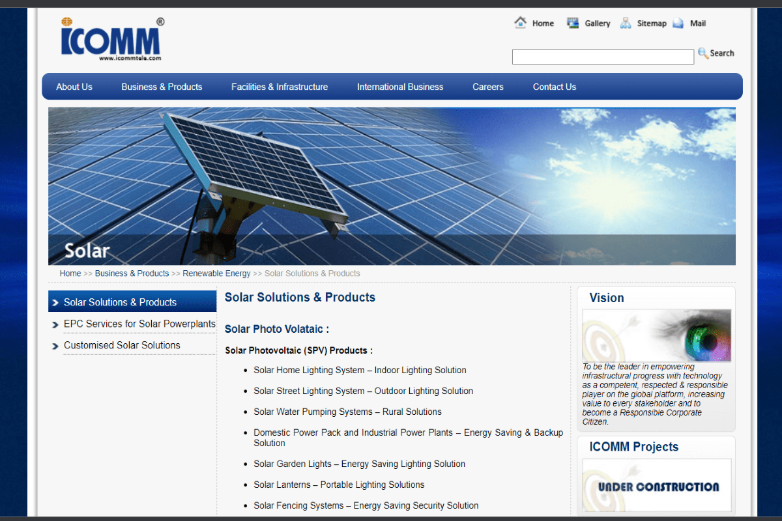
Task: Click the magnifying glass Search icon
Action: (x=703, y=53)
